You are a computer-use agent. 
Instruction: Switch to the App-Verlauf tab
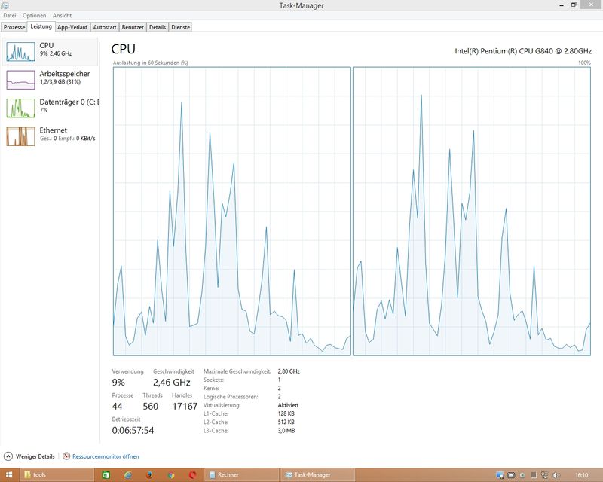[72, 27]
